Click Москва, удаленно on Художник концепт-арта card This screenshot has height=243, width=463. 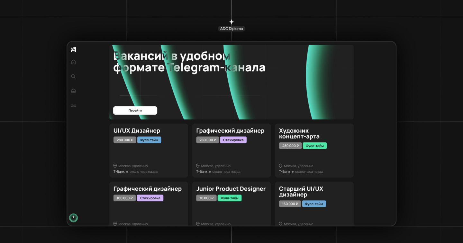pos(298,166)
